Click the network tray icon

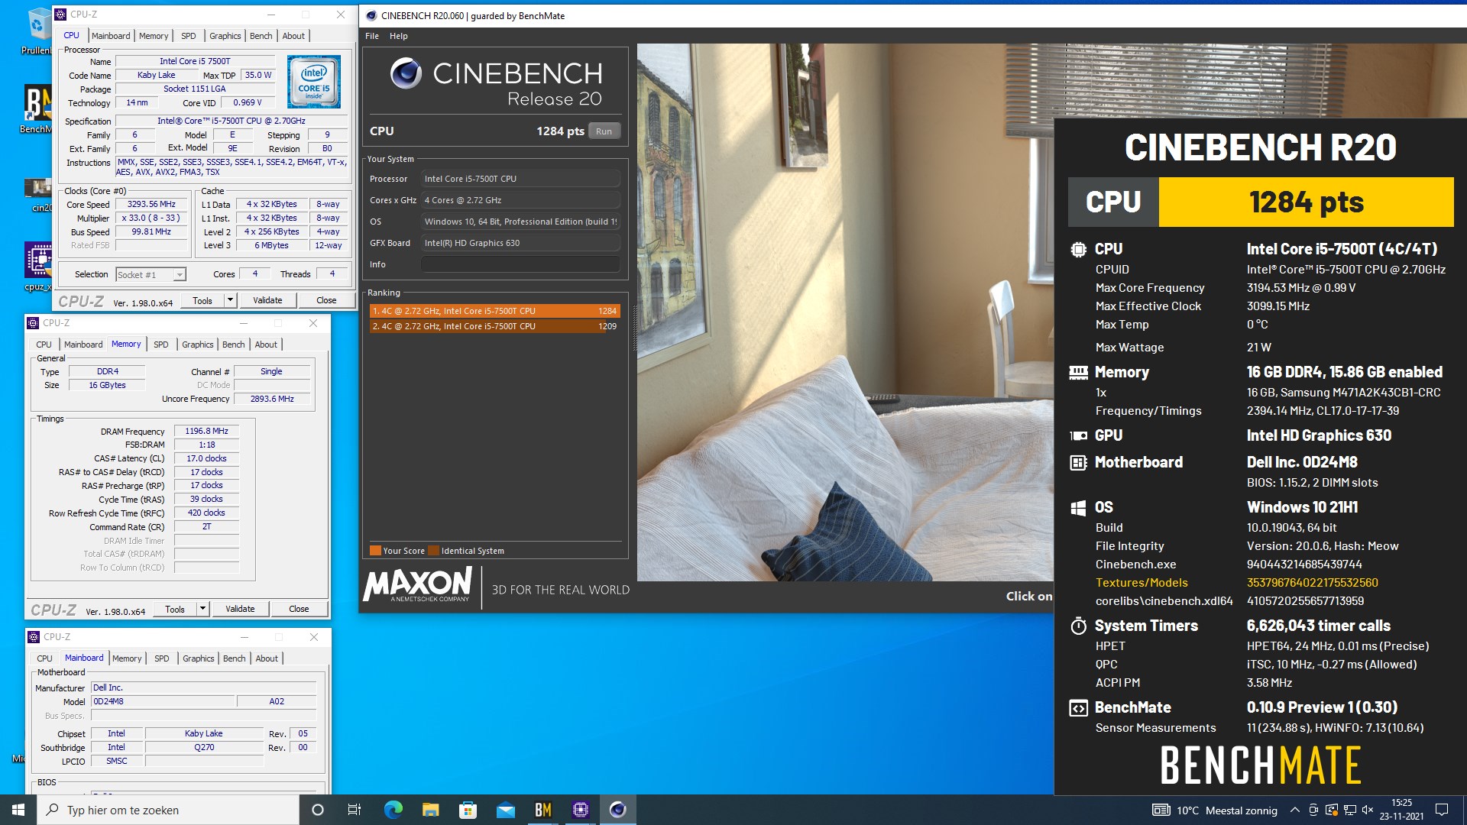point(1350,810)
